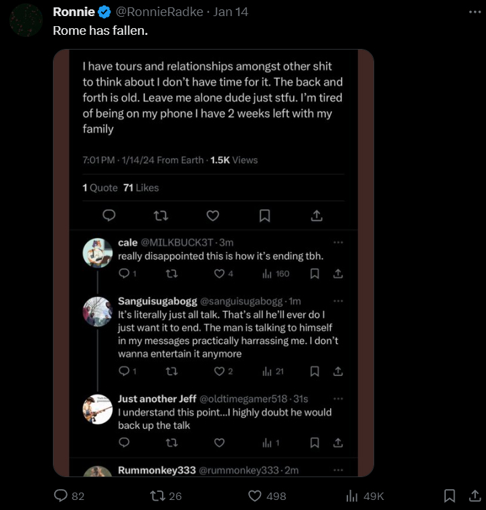Click the three dots beside cale's reply

[x=338, y=243]
